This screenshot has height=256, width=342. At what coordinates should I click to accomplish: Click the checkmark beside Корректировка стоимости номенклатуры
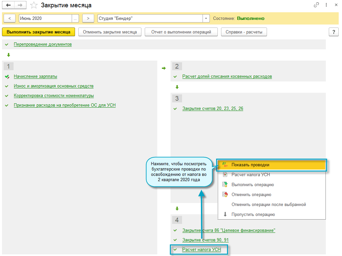tap(7, 96)
